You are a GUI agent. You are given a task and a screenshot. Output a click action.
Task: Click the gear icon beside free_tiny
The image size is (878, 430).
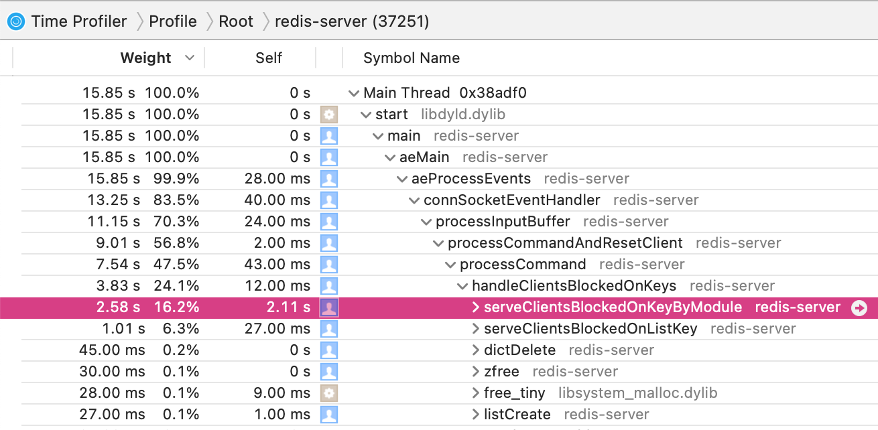(328, 393)
